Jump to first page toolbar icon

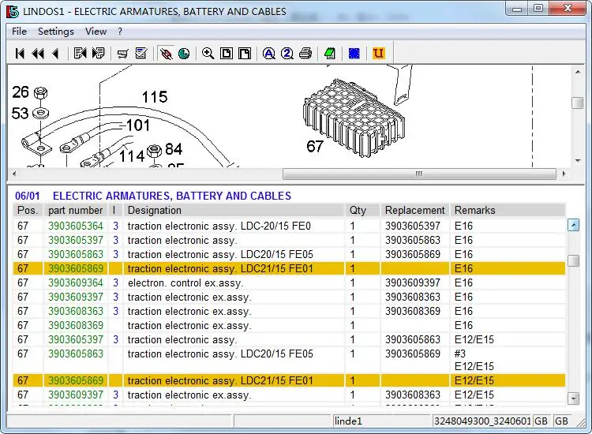[x=20, y=54]
